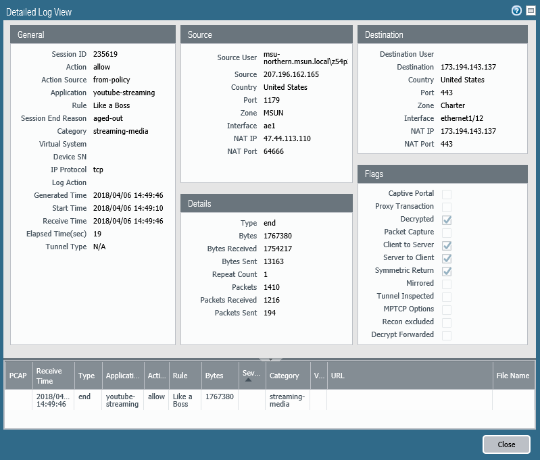Viewport: 540px width, 460px height.
Task: Toggle the Tunnel Inspected checkbox
Action: coord(447,297)
